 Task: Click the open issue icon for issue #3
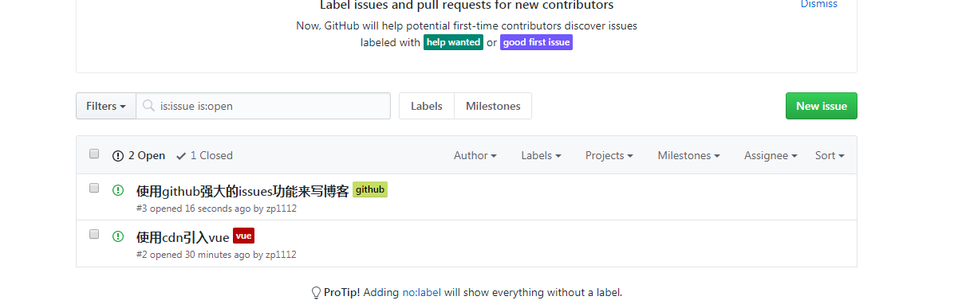(x=118, y=190)
